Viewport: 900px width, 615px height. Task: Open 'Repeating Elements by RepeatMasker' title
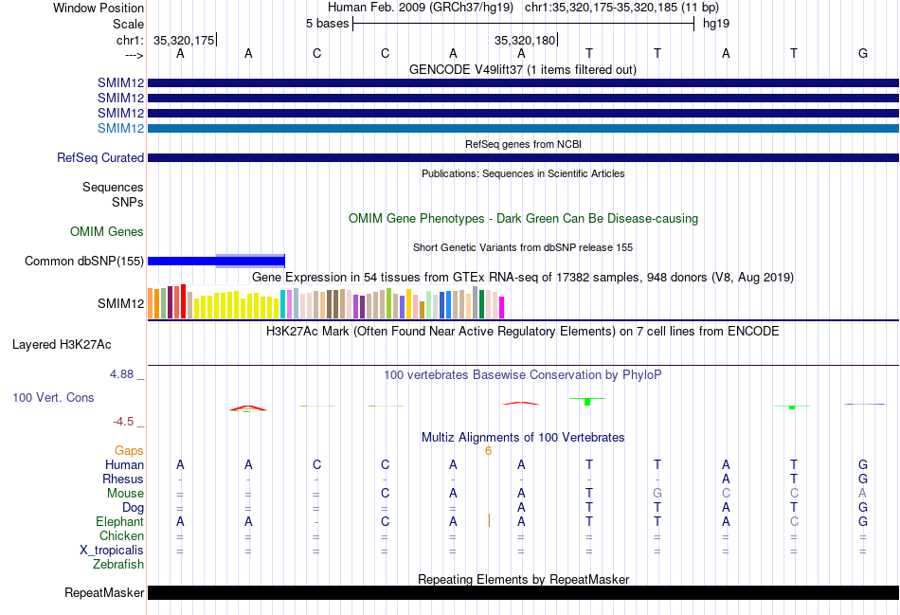(523, 579)
